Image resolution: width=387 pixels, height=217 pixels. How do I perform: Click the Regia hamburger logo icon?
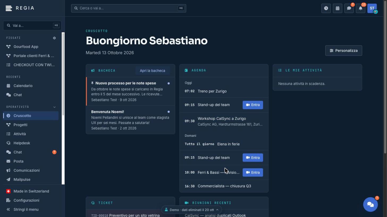pos(9,8)
